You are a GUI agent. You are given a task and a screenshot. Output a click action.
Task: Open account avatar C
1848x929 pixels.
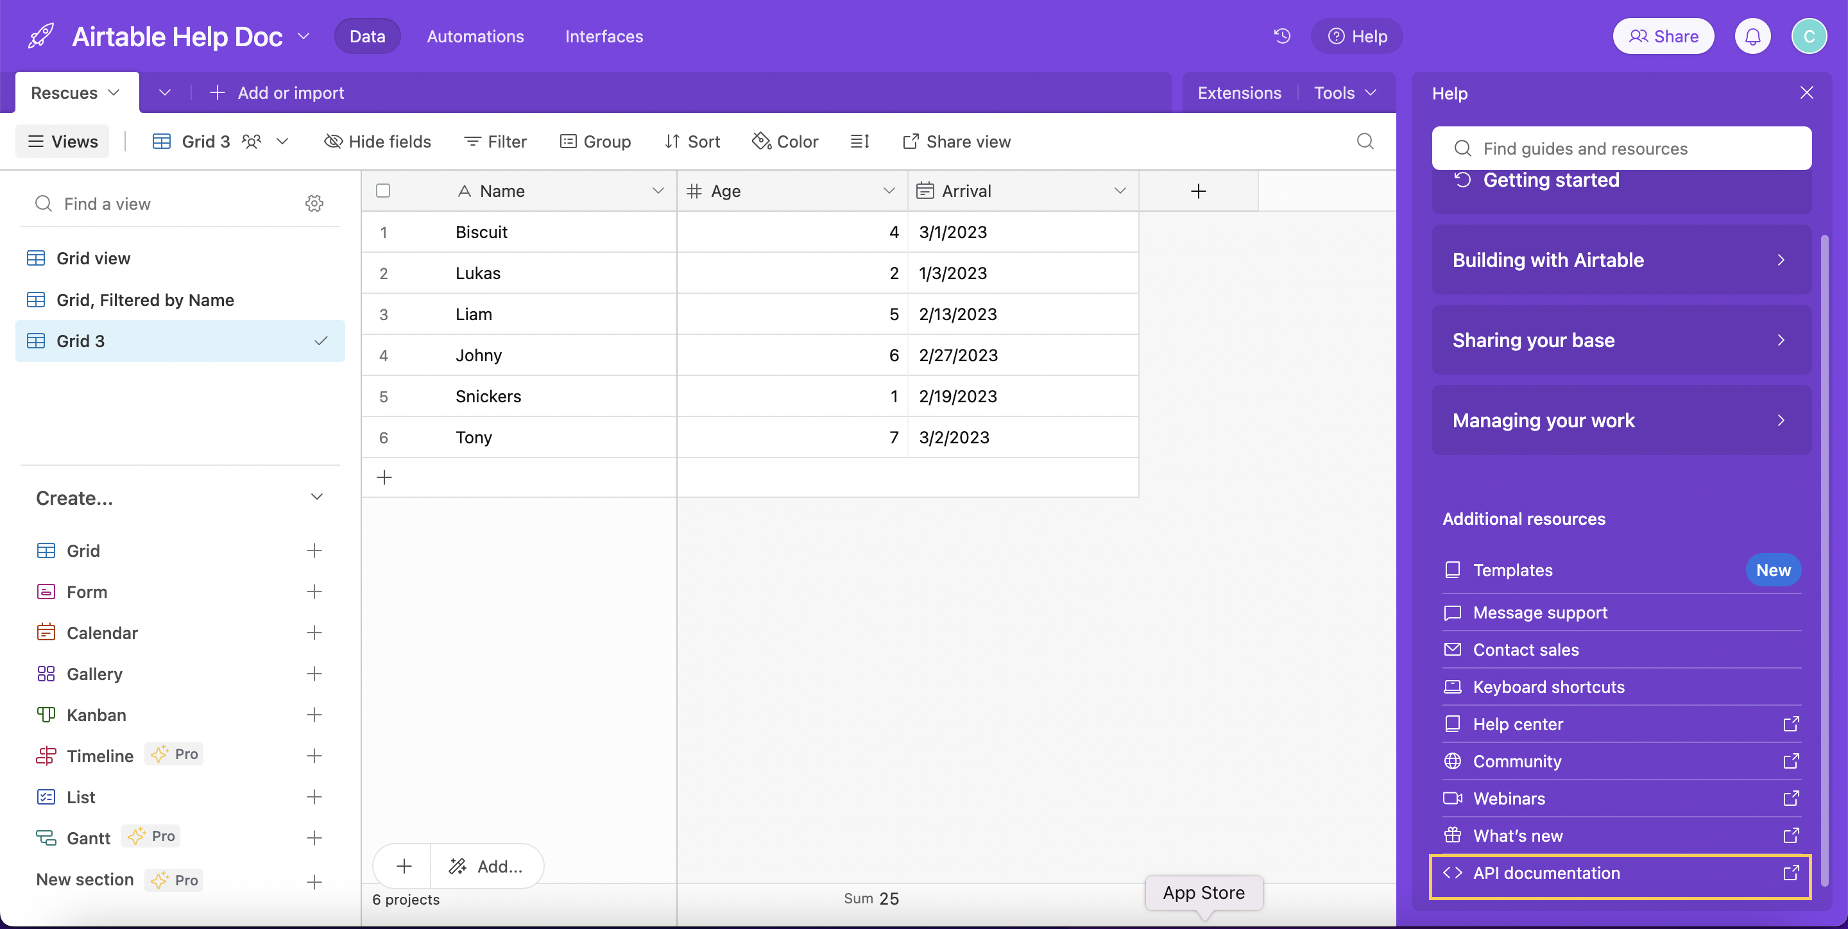click(1809, 36)
